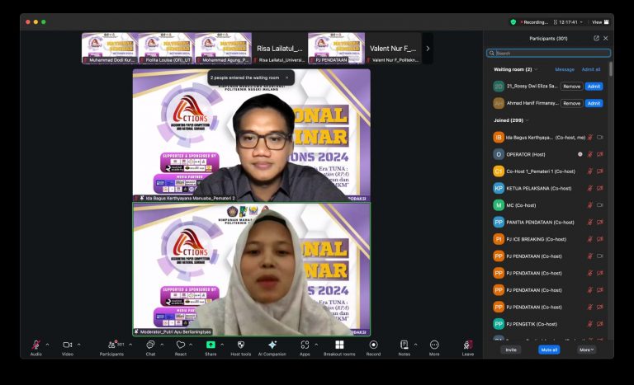Open the React heart icon

(180, 345)
